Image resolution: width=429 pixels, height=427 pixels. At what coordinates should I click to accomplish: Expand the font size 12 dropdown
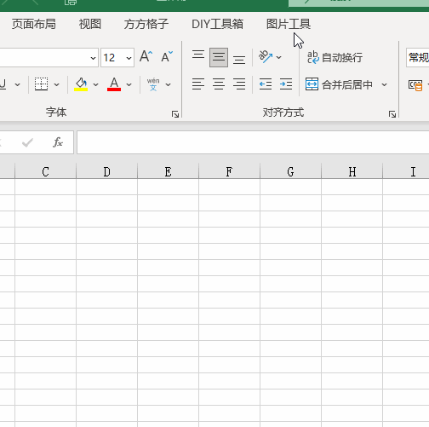tap(129, 58)
